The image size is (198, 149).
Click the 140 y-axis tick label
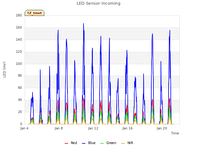click(19, 39)
